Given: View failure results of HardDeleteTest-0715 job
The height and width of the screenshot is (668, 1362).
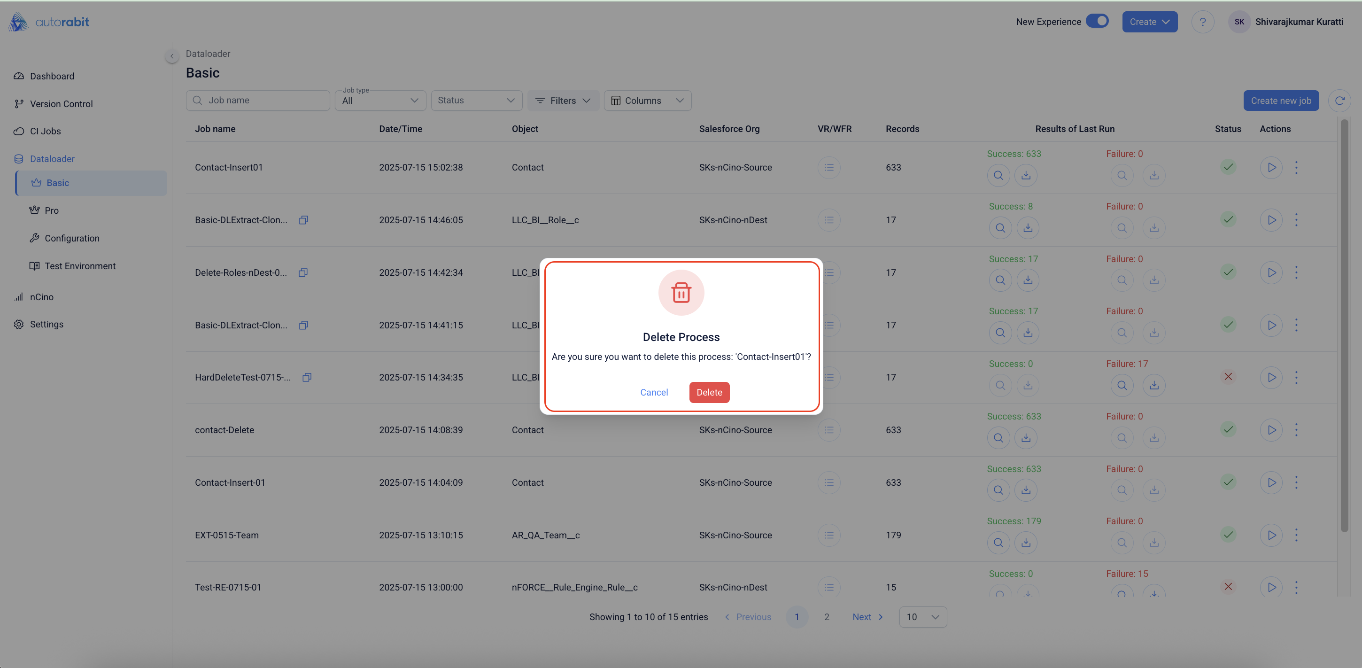Looking at the screenshot, I should point(1122,385).
